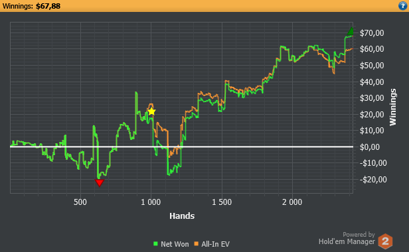This screenshot has width=409, height=252.
Task: Open the blue help question mark icon
Action: tap(403, 5)
